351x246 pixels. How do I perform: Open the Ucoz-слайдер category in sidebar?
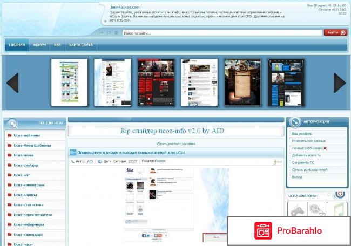pyautogui.click(x=26, y=165)
